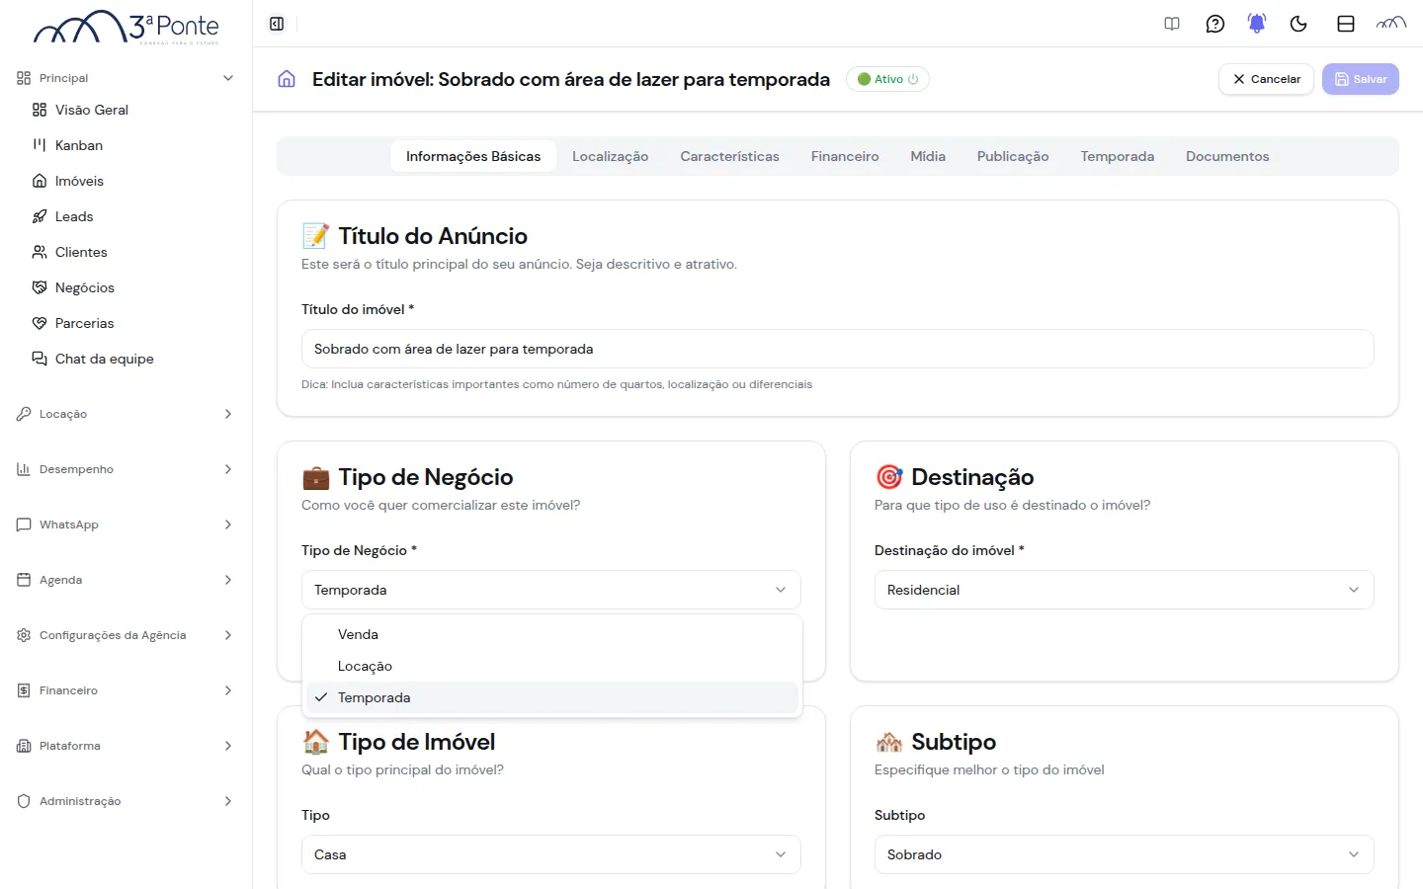Viewport: 1423px width, 889px height.
Task: Open the Destinação do imóvel dropdown
Action: coord(1125,590)
